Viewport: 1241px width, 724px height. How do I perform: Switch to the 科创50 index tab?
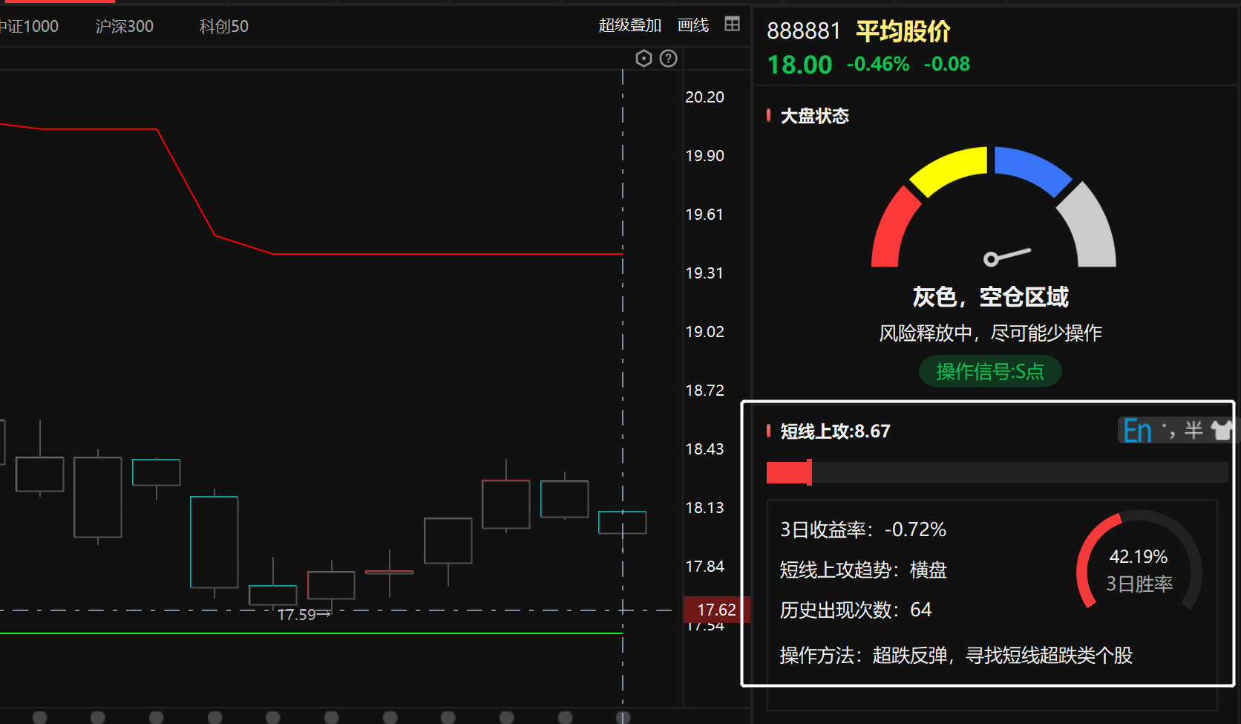click(x=223, y=27)
